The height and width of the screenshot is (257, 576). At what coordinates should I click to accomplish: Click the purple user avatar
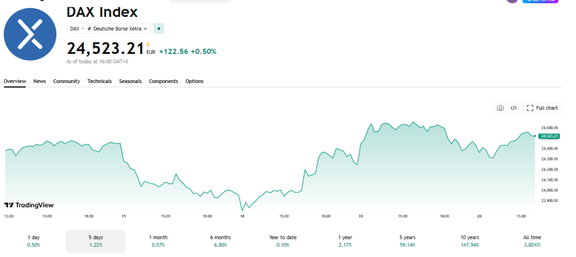[x=512, y=1]
